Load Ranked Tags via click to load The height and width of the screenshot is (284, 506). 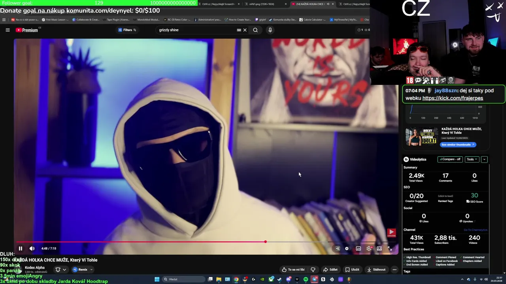(445, 196)
